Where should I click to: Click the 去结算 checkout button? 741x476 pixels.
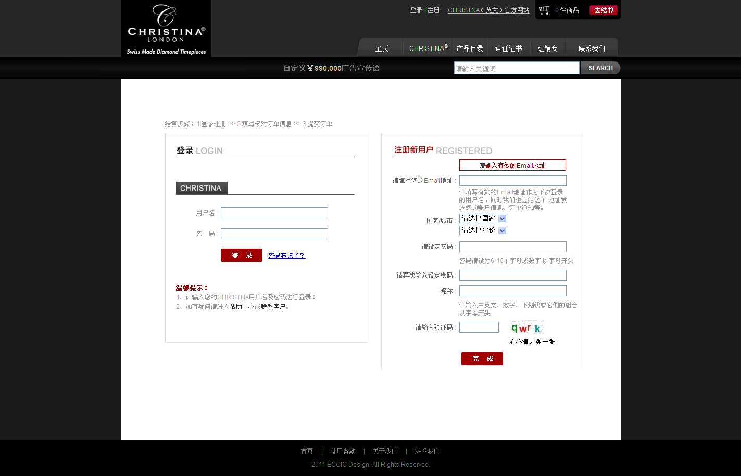click(x=604, y=10)
